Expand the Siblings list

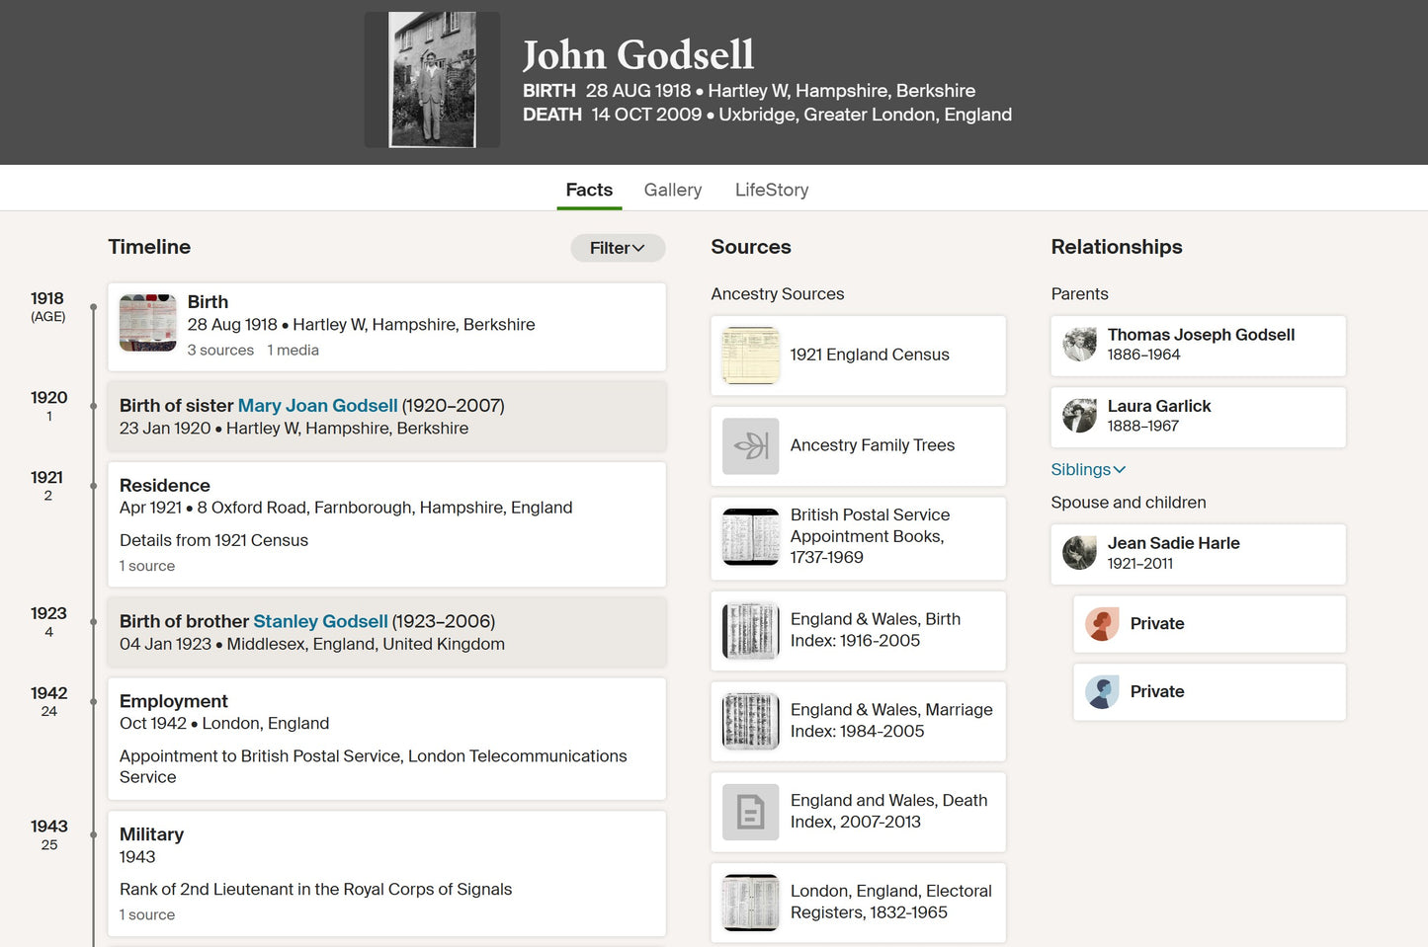pyautogui.click(x=1088, y=470)
